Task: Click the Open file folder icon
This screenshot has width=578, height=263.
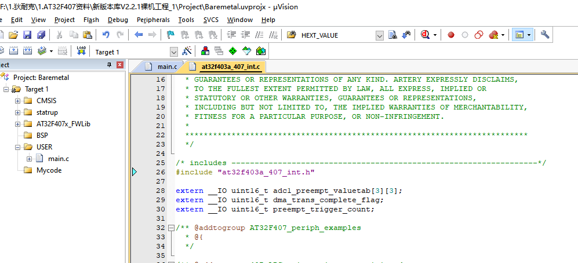Action: pyautogui.click(x=13, y=35)
